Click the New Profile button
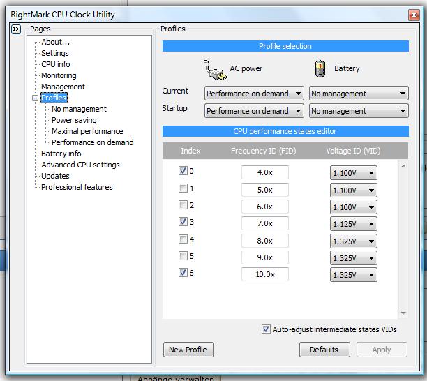This screenshot has height=381, width=427. click(x=188, y=350)
